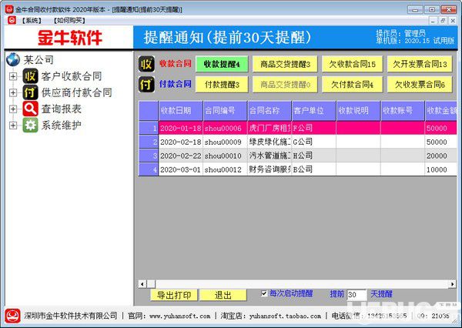Expand the 系统维护 tree node
The width and height of the screenshot is (462, 328).
(13, 126)
